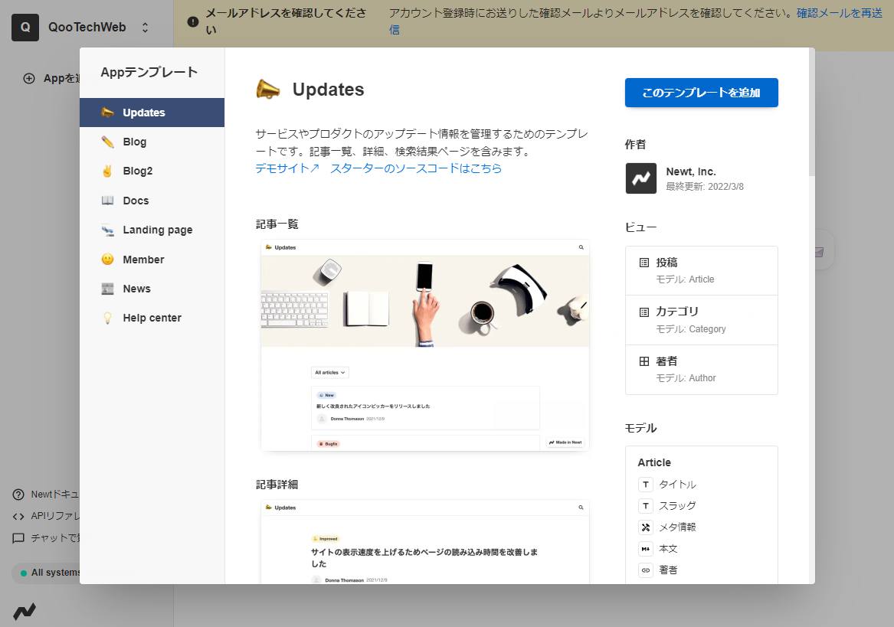Image resolution: width=894 pixels, height=627 pixels.
Task: Click the Newt, Inc. author logo
Action: tap(641, 178)
